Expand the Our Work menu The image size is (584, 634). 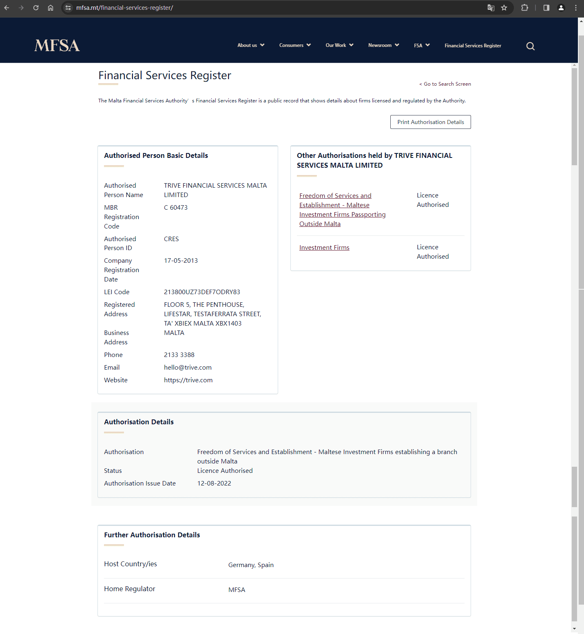(339, 45)
